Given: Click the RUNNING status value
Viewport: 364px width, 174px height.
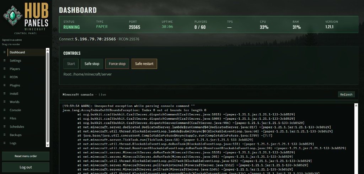Looking at the screenshot, I should tap(71, 27).
